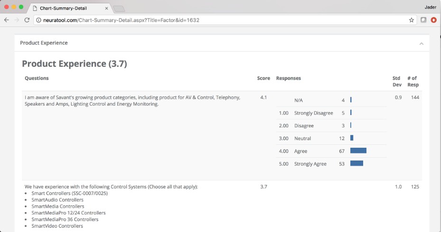The width and height of the screenshot is (441, 232).
Task: Click the 4.1 score value
Action: (x=263, y=98)
